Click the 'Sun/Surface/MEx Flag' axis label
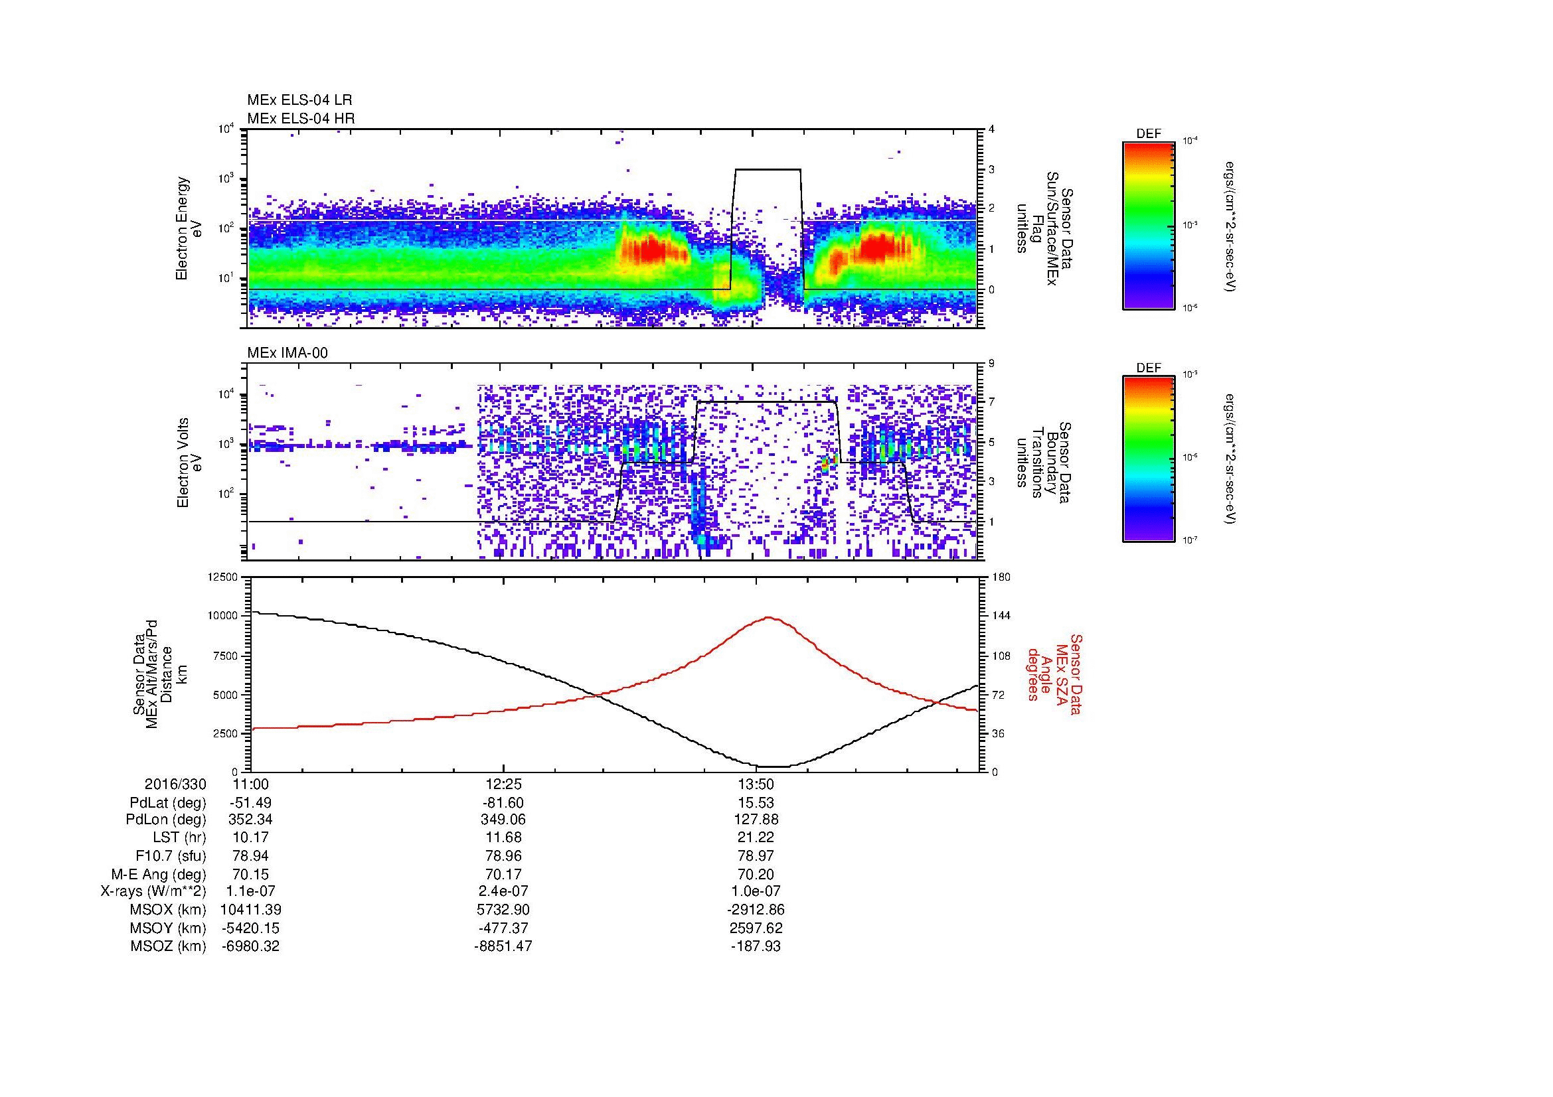1553x1097 pixels. coord(1044,228)
